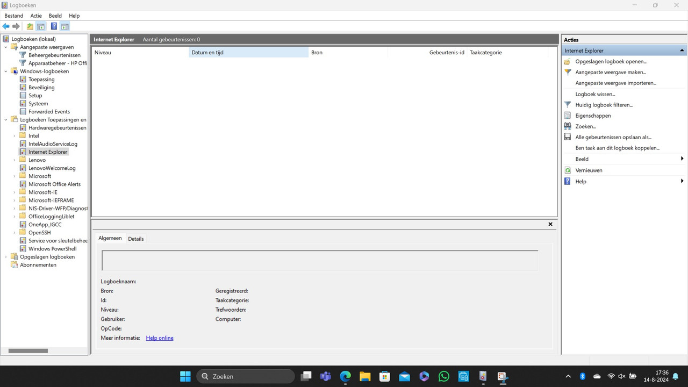Click Opgeslagen logboek openen in Acties
688x387 pixels.
click(611, 61)
